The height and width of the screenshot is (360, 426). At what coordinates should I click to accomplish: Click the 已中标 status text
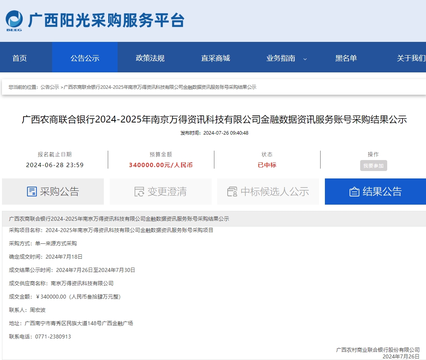(x=267, y=165)
